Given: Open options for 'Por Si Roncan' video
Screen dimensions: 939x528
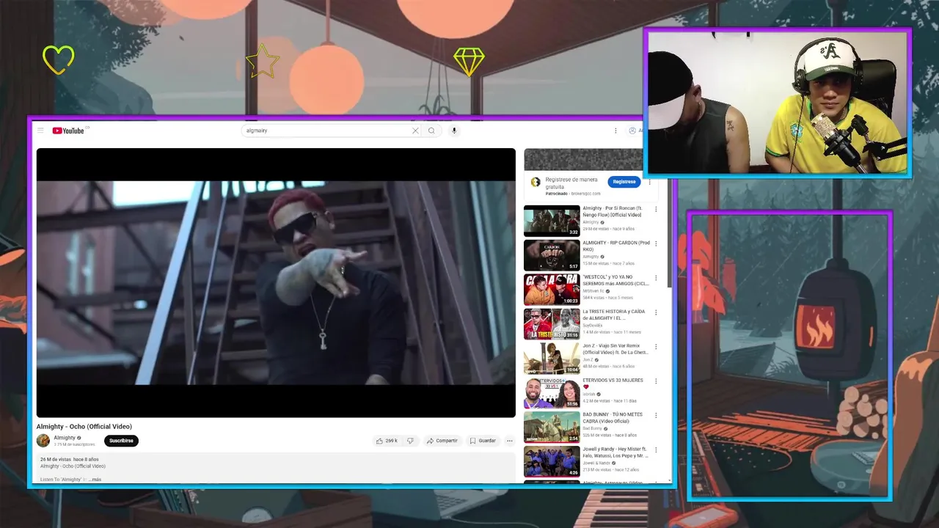Looking at the screenshot, I should [656, 209].
